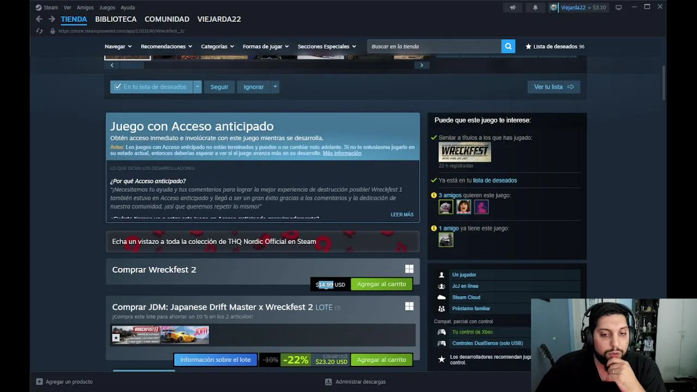Go forward with the right arrow
Viewport: 697px width, 392px height.
[52, 19]
